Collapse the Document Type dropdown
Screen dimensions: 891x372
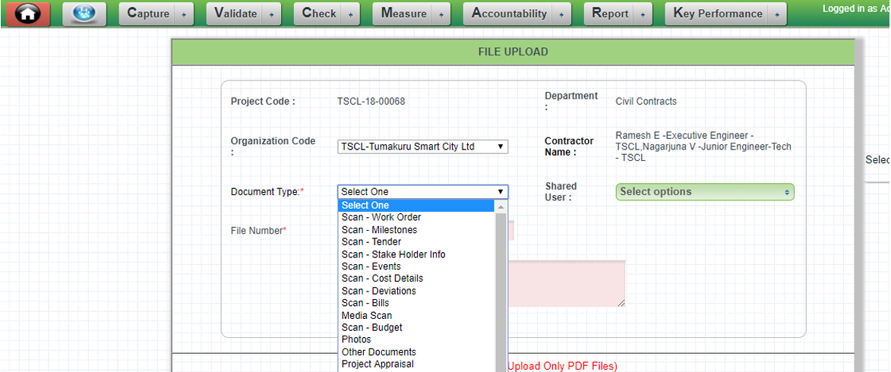tap(422, 192)
